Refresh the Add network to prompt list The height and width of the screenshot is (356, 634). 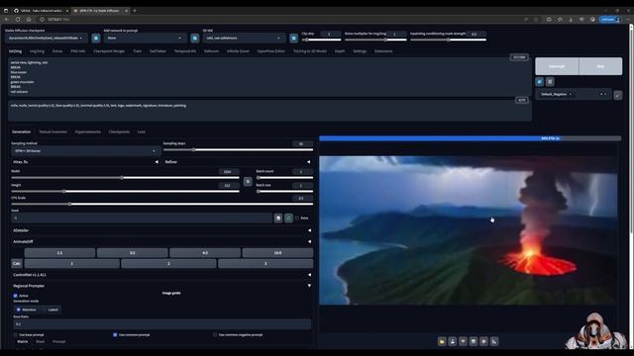[x=194, y=38]
